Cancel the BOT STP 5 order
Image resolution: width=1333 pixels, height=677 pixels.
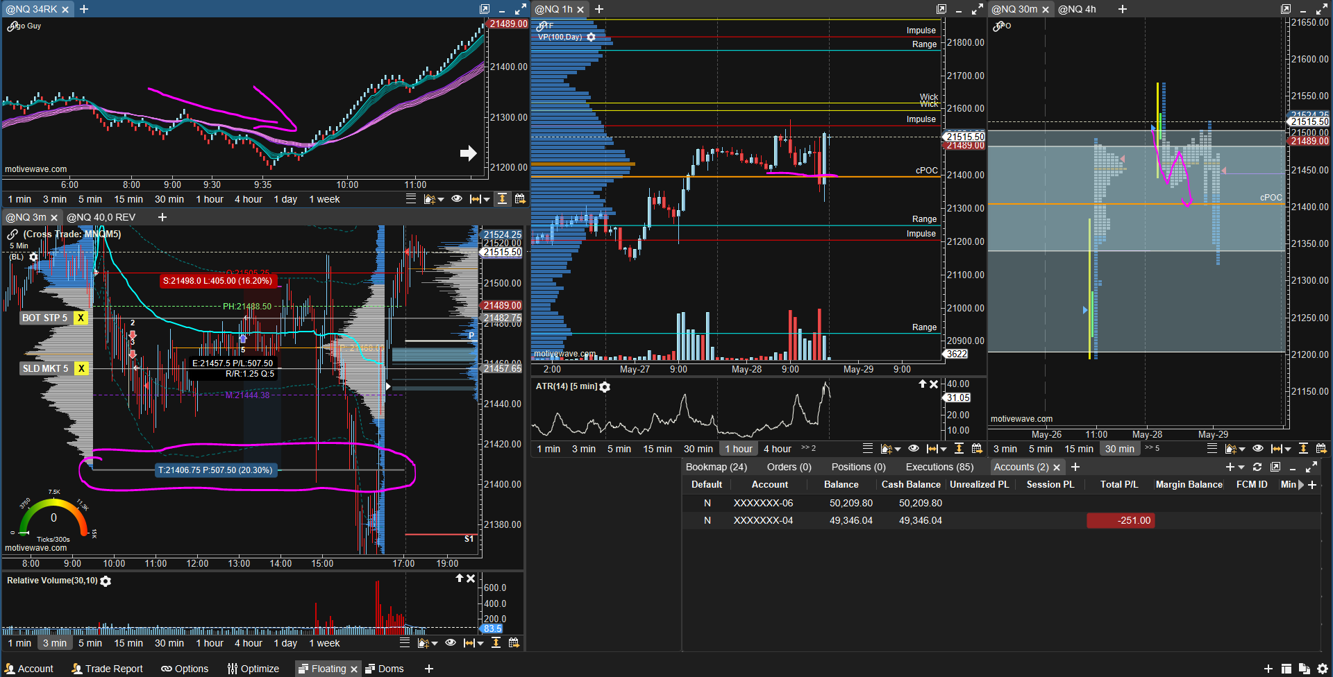coord(81,318)
